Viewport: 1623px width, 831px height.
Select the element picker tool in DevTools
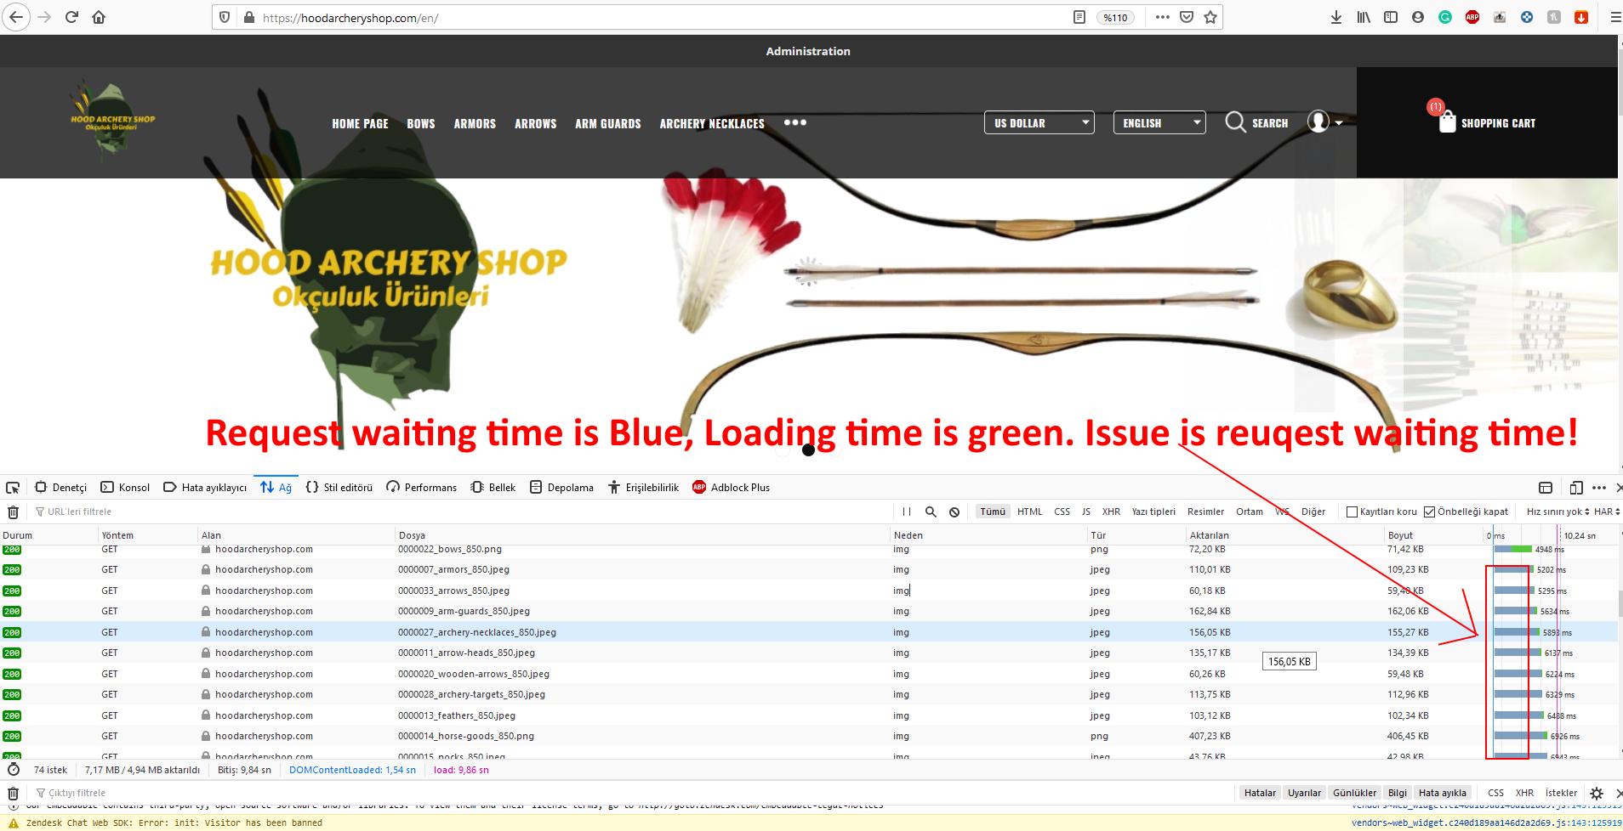(12, 487)
